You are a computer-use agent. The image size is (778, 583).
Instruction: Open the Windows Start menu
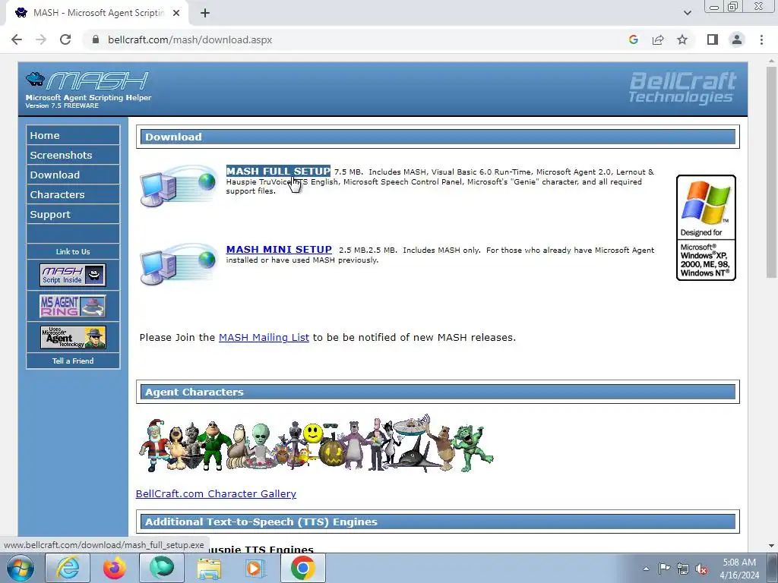(20, 568)
